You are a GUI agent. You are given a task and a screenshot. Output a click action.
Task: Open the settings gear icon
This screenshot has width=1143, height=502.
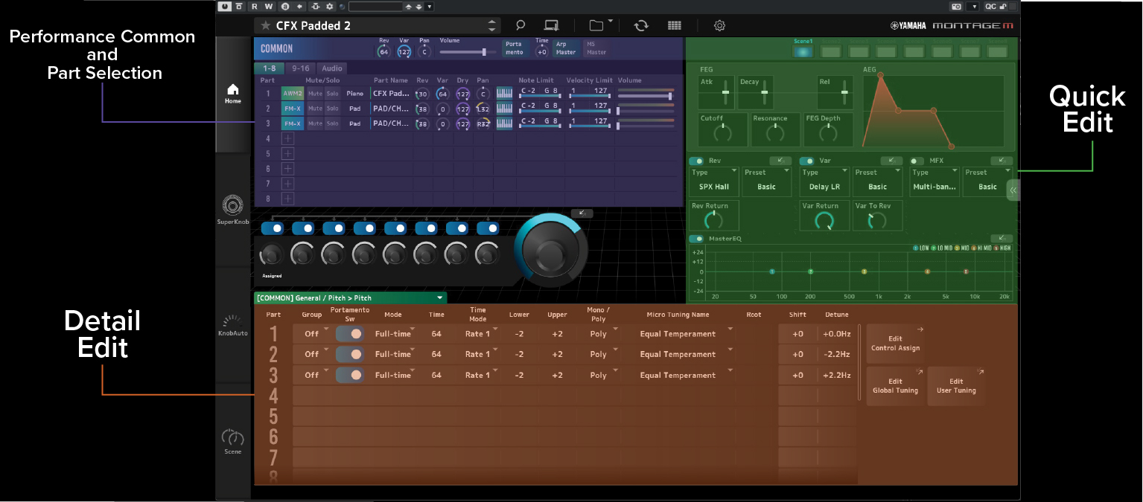tap(719, 25)
